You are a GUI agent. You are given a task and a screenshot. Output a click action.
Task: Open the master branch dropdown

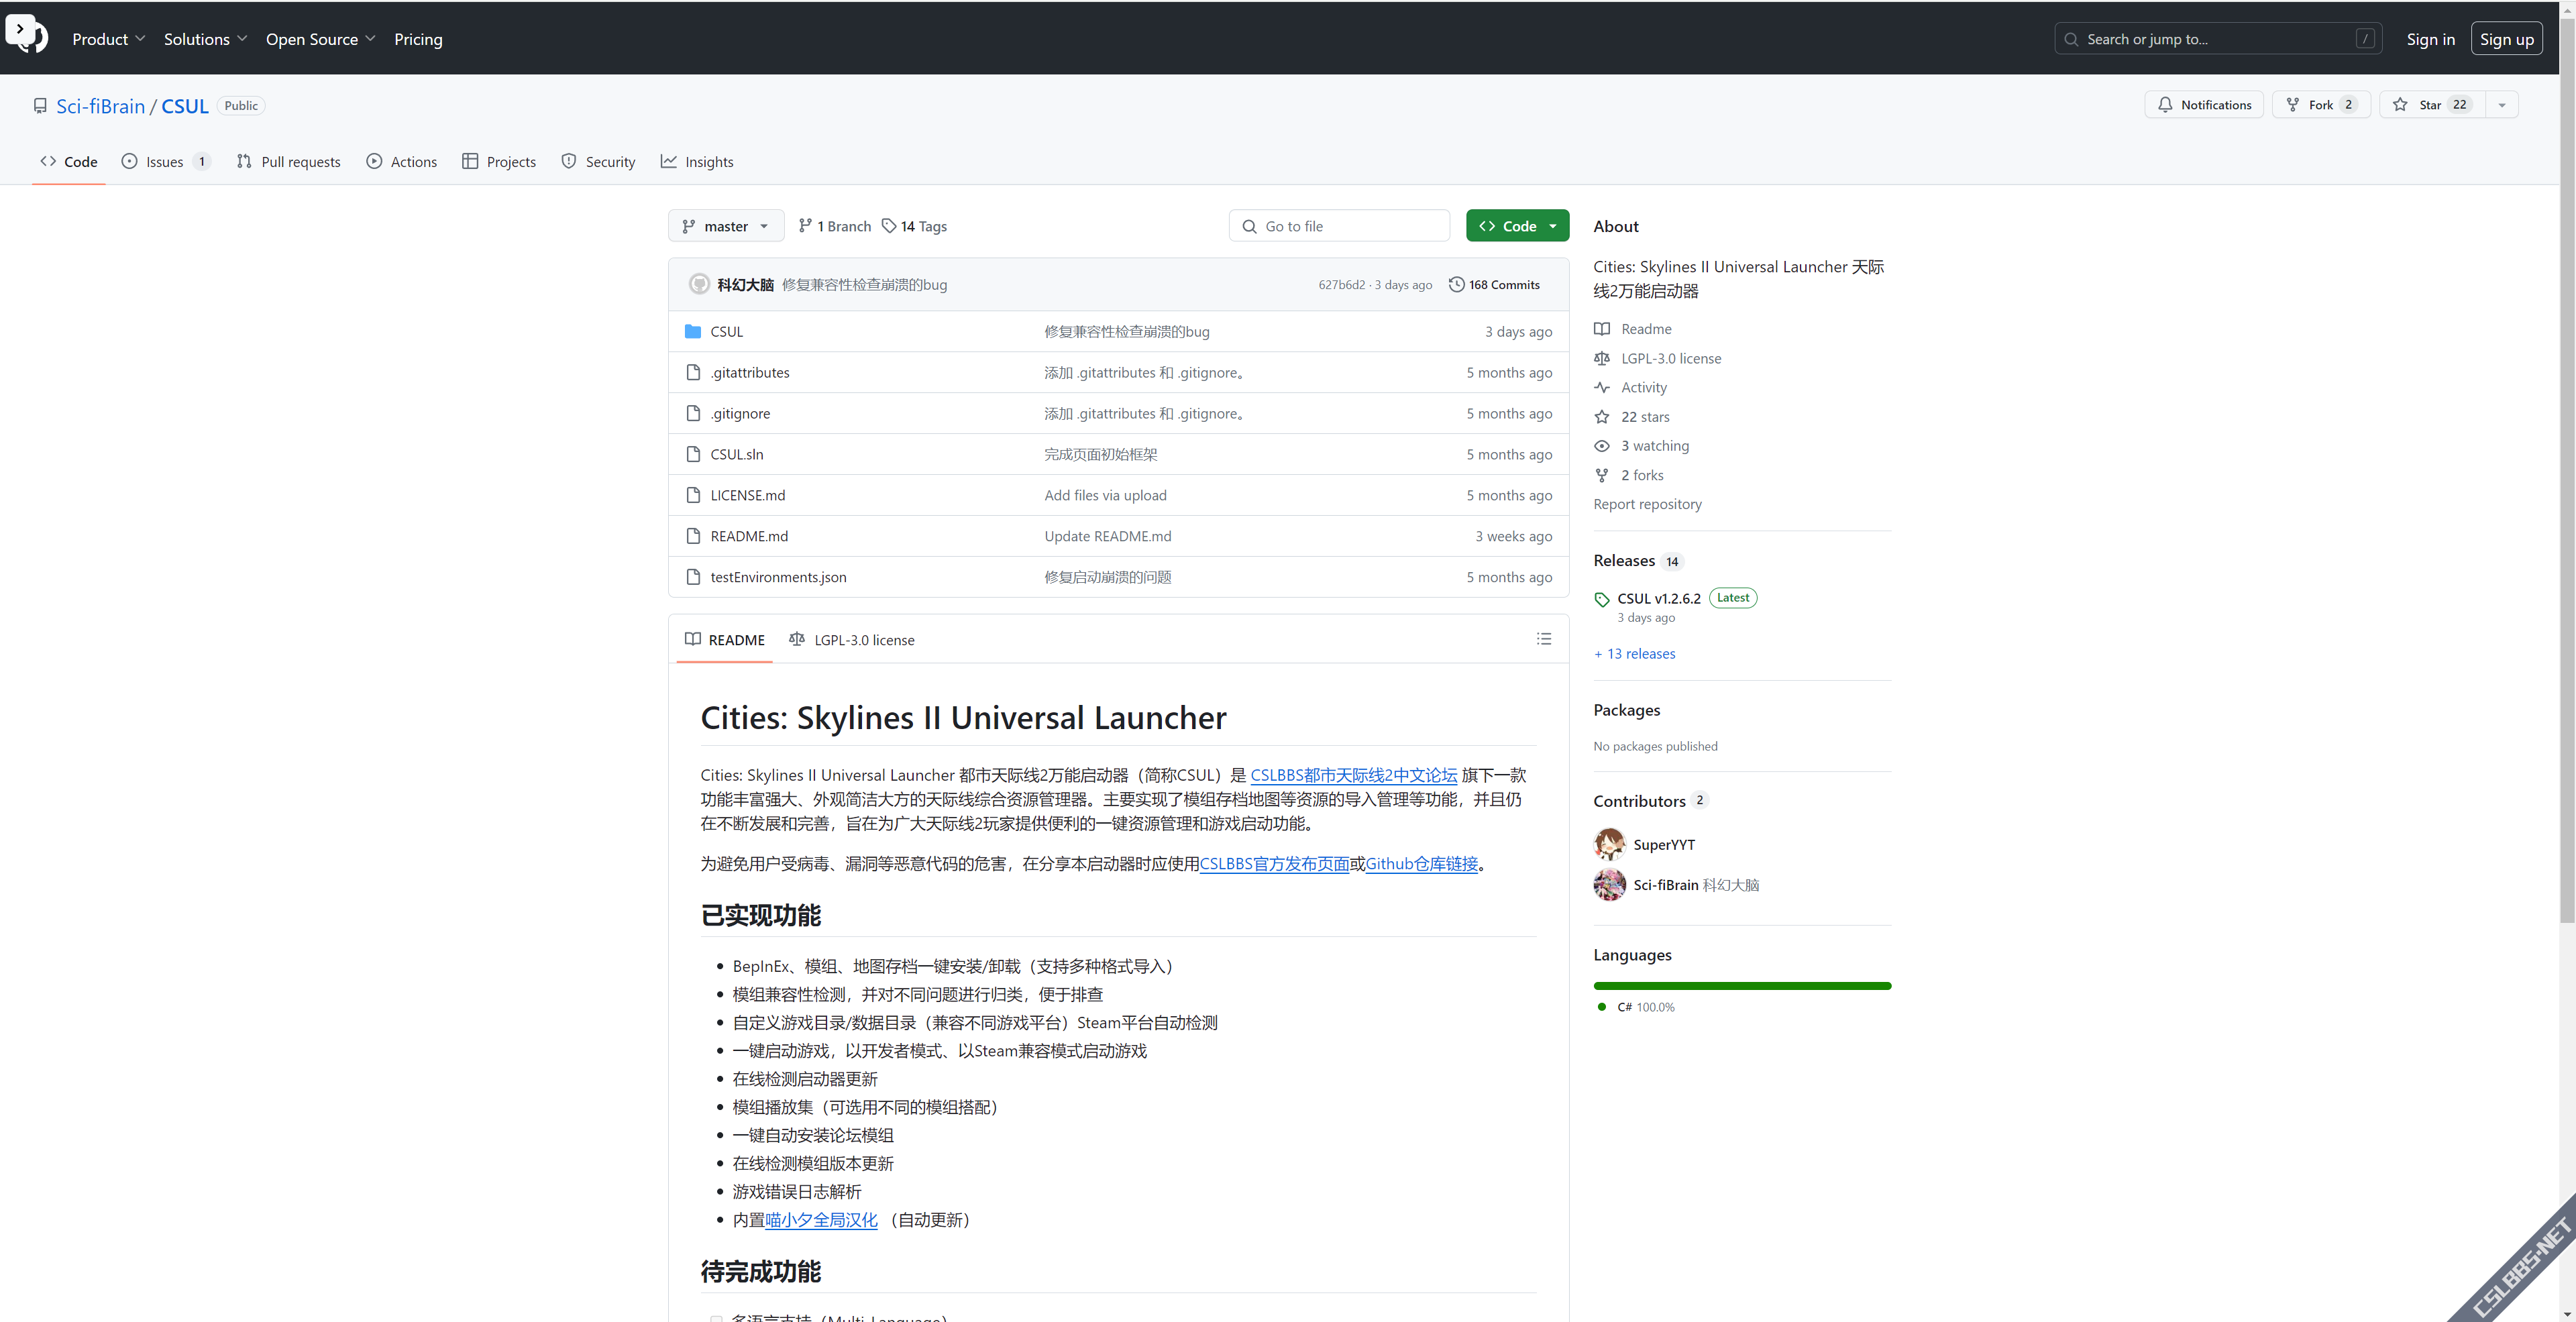[x=726, y=226]
